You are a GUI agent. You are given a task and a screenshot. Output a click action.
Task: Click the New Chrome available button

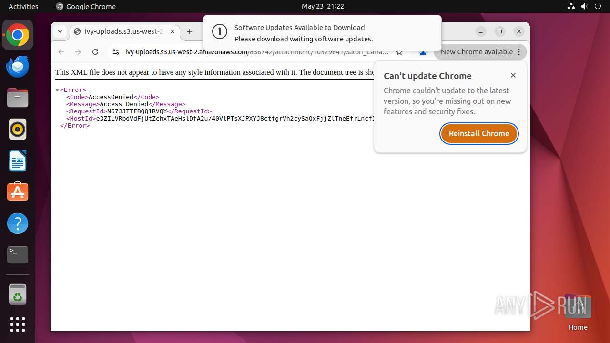tap(480, 52)
